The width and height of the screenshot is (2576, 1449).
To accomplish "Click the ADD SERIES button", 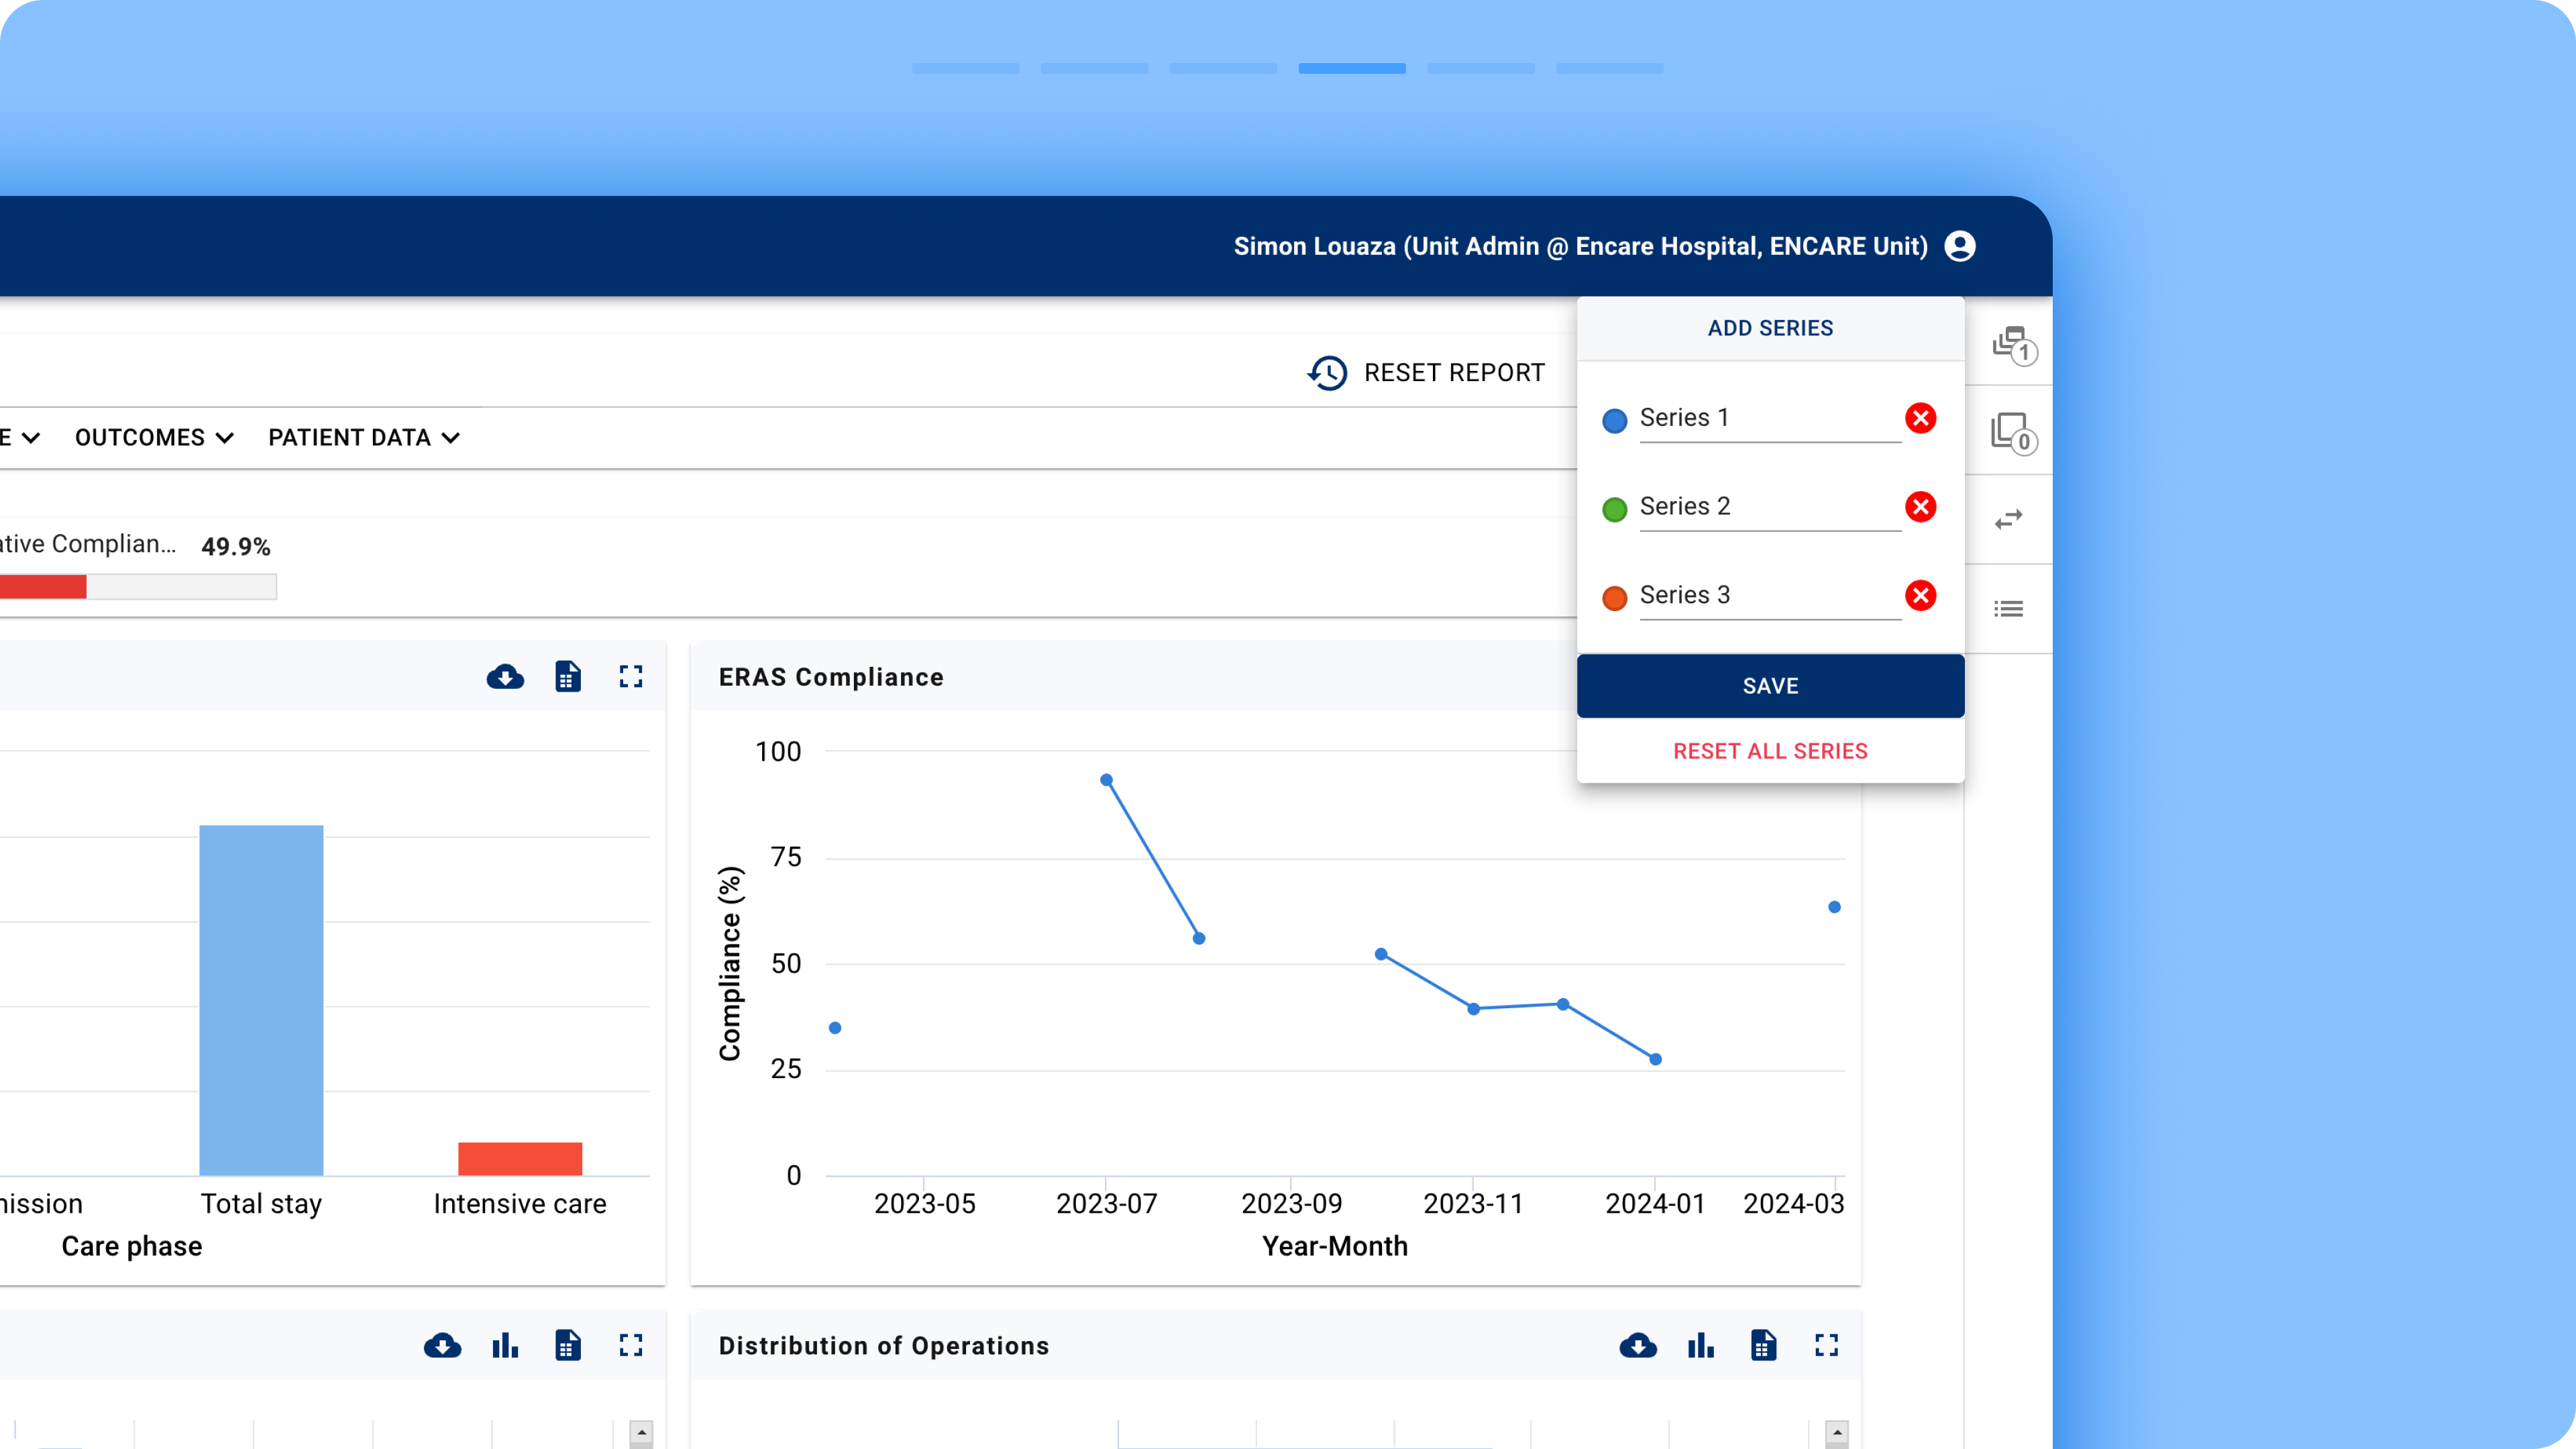I will (x=1770, y=328).
